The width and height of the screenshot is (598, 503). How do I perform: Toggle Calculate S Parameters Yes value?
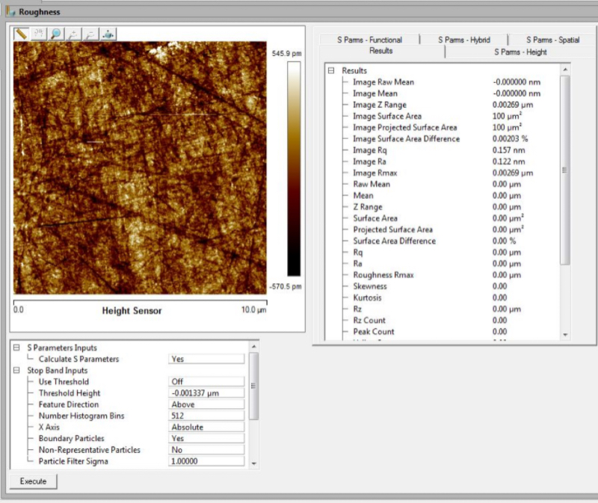[206, 359]
